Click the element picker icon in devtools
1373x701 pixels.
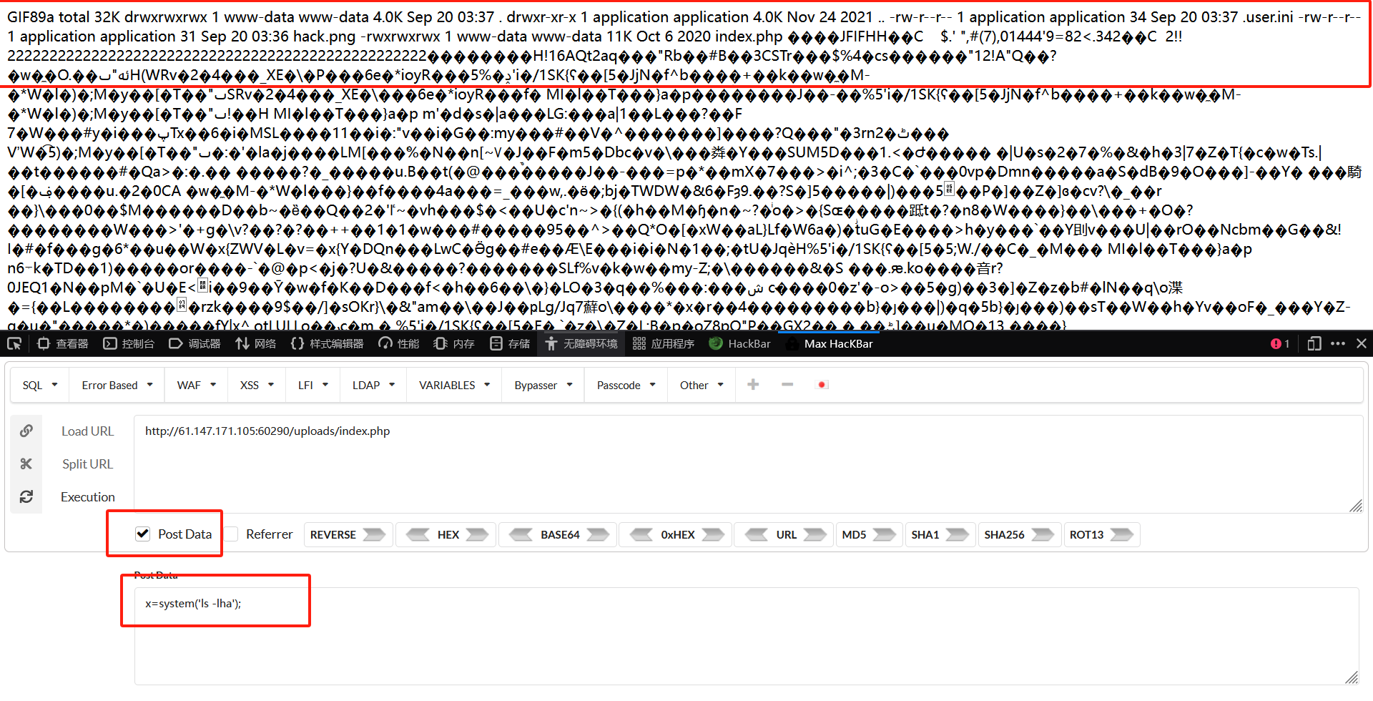point(14,344)
